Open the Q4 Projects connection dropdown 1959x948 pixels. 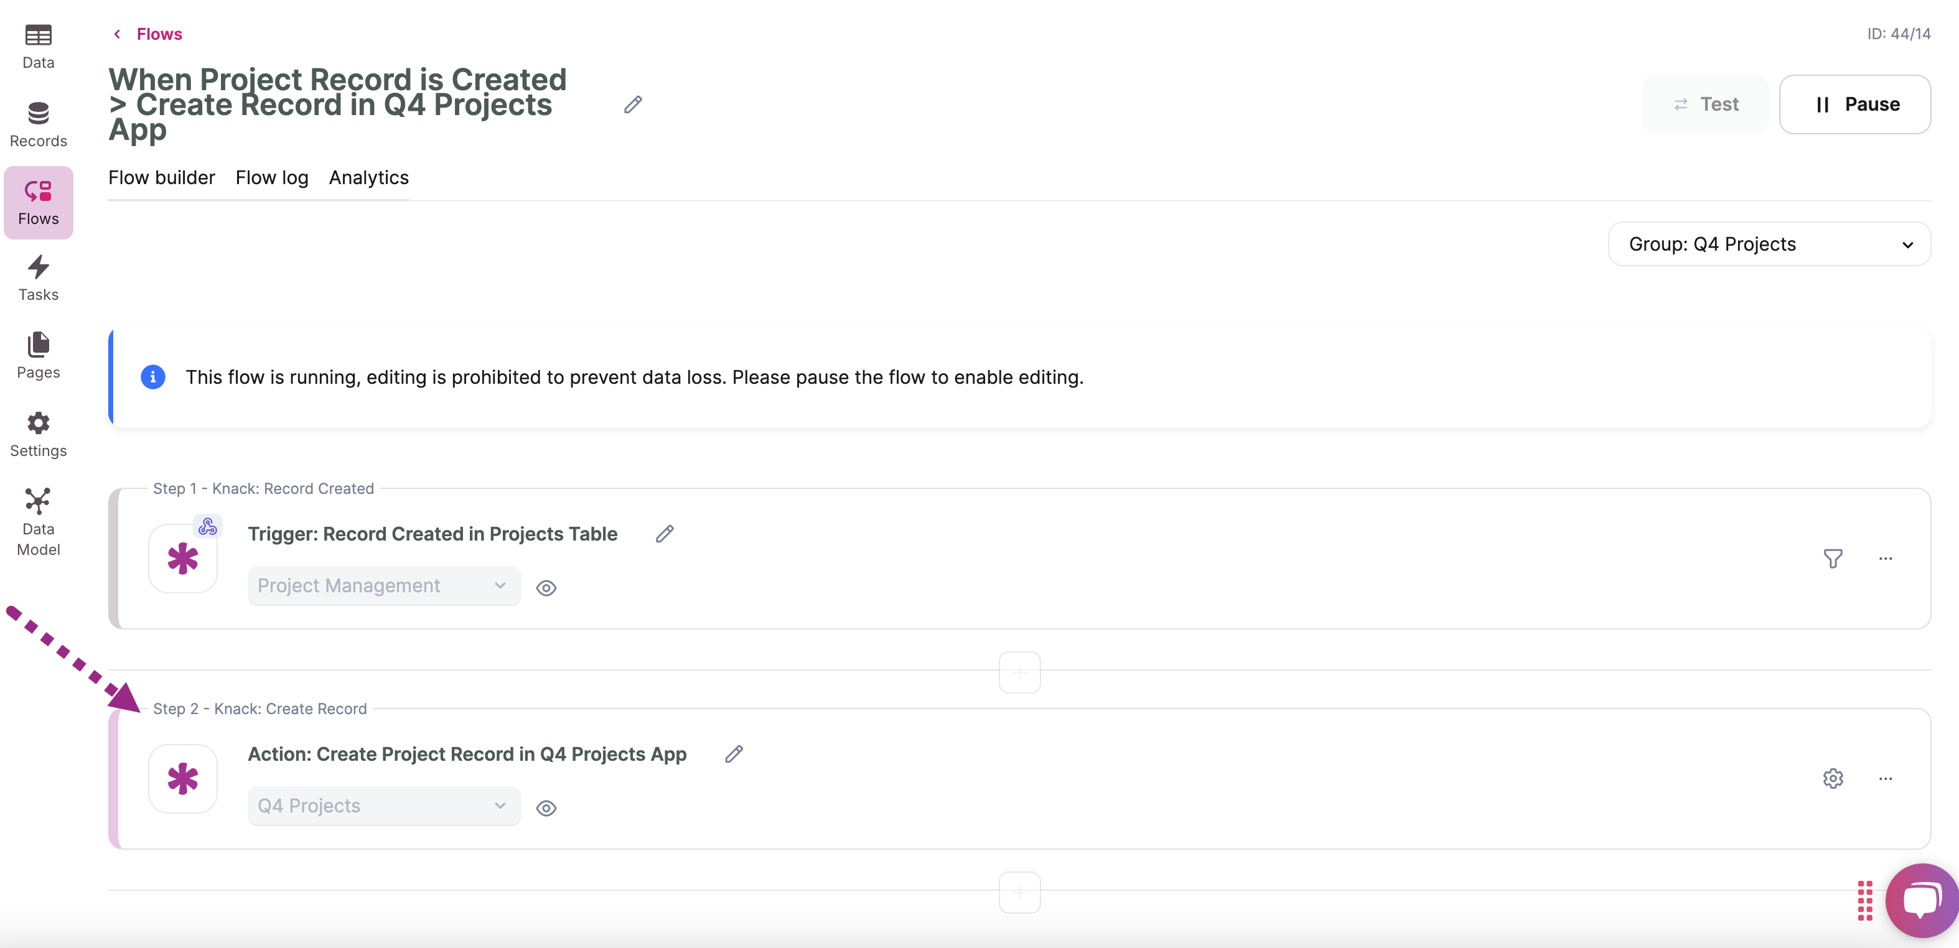[384, 806]
